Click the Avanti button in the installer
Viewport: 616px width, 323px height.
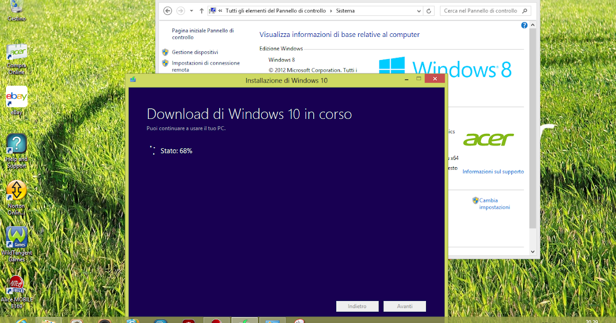click(405, 306)
